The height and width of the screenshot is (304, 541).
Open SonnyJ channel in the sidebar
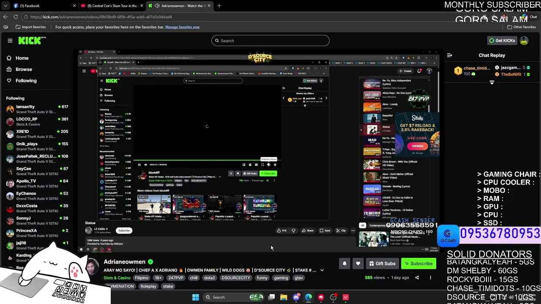[37, 221]
